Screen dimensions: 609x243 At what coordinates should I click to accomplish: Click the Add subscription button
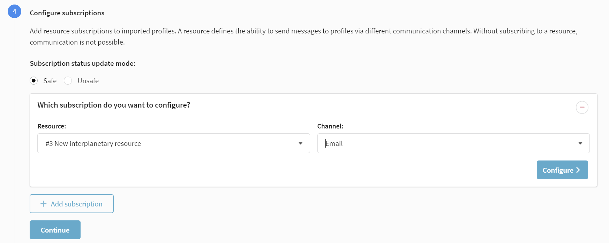pyautogui.click(x=72, y=204)
